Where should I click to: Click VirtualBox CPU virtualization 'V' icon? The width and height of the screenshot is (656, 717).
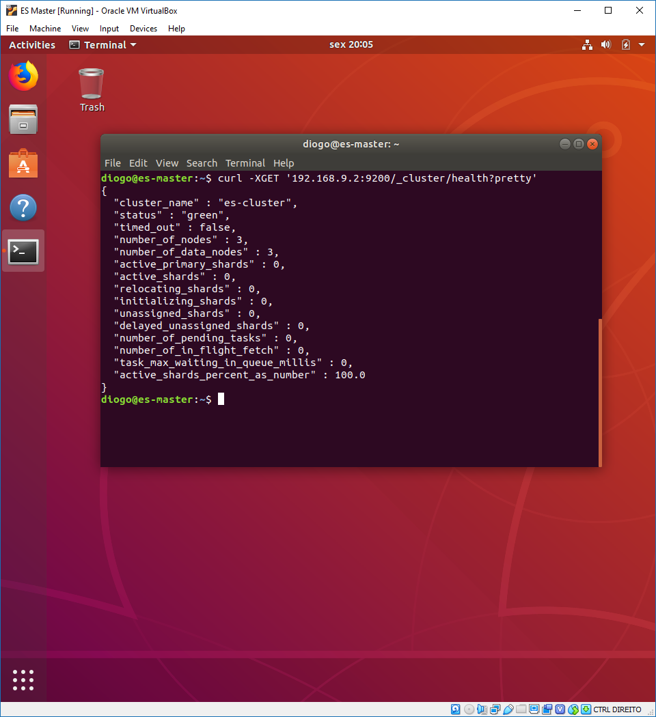point(560,709)
